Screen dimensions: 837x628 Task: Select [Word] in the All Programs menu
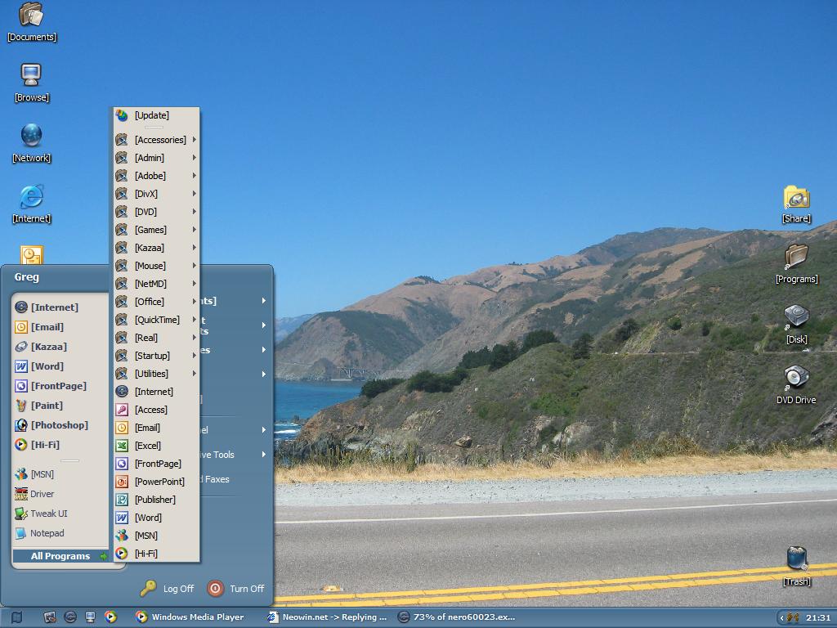[x=156, y=518]
